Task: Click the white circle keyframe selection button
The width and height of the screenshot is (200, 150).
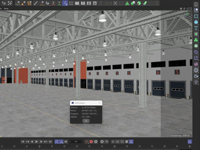Action: 96,142
